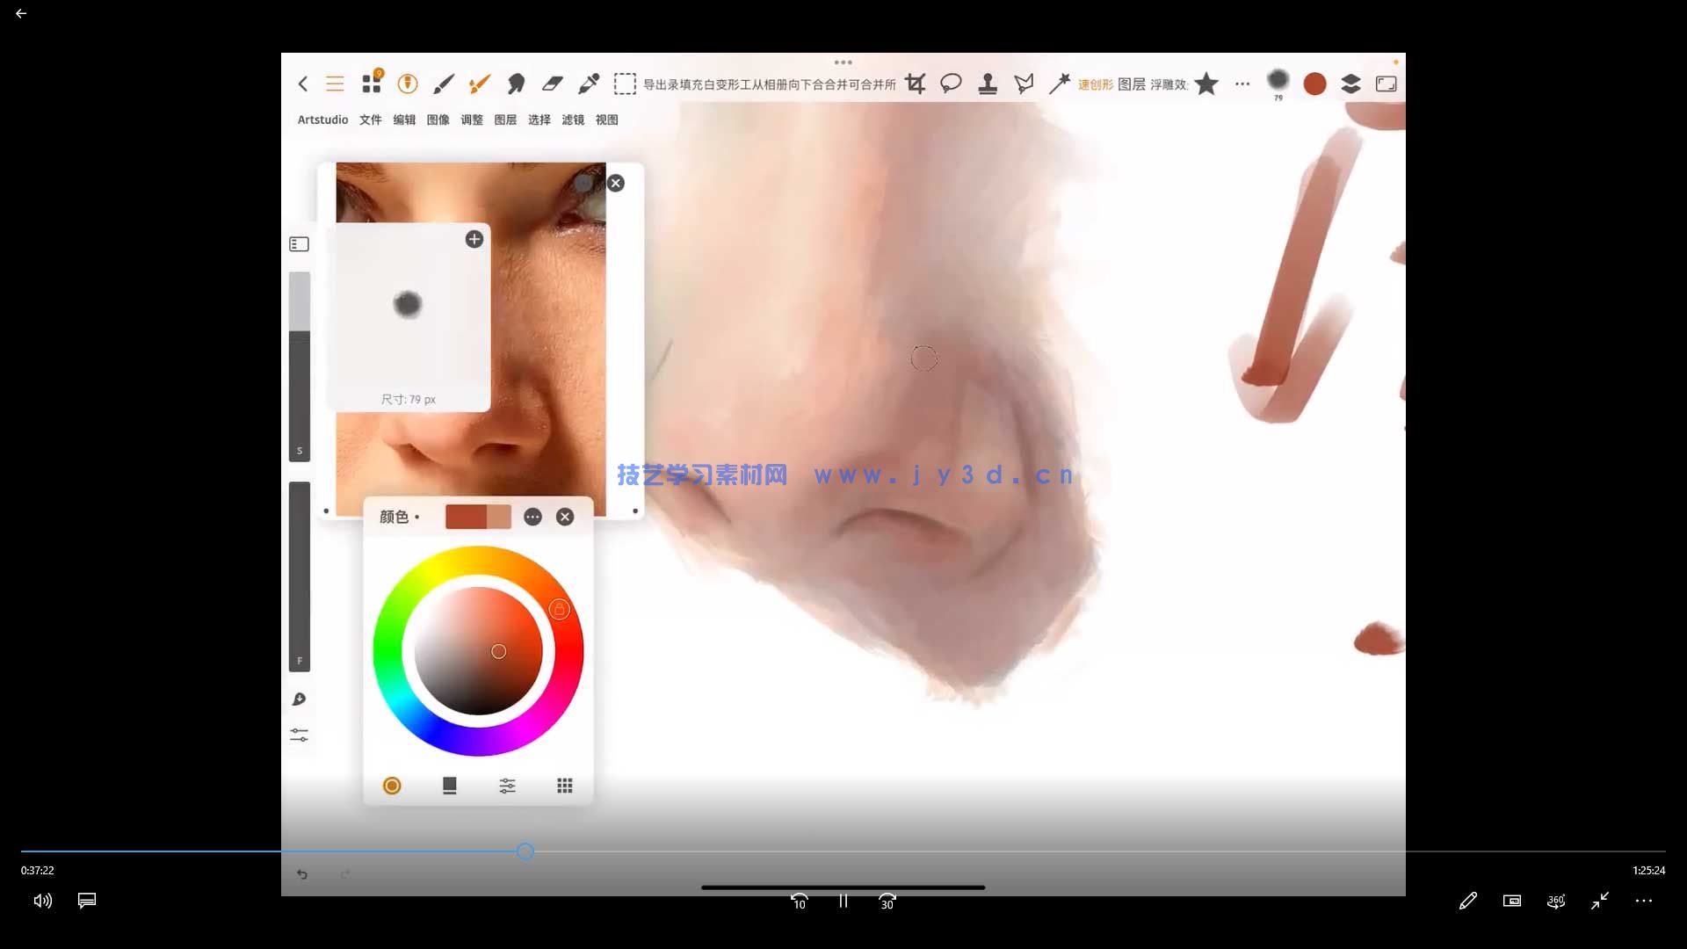Switch to color swatches grid view
The height and width of the screenshot is (949, 1687).
pyautogui.click(x=565, y=786)
